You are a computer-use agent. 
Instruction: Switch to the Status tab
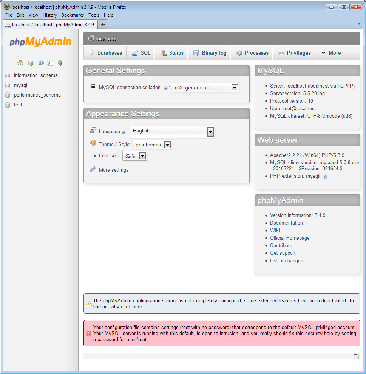click(171, 53)
